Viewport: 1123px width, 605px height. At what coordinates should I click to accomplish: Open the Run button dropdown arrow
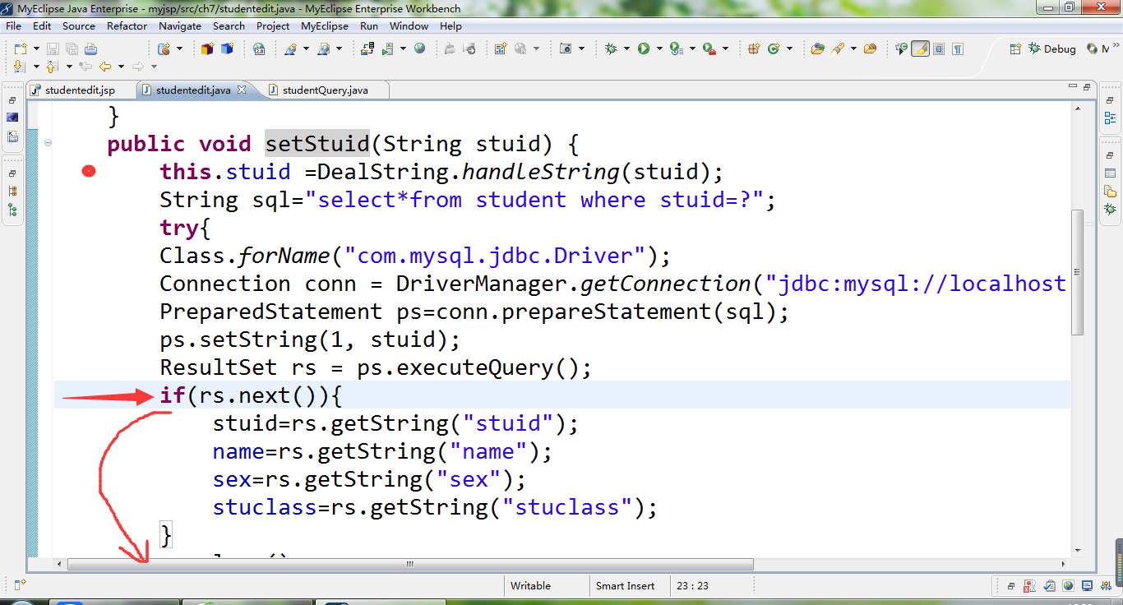pyautogui.click(x=659, y=48)
